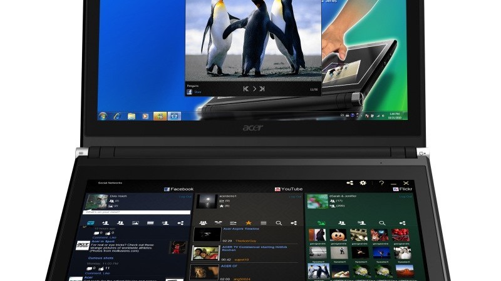Open Social Networks settings gear
This screenshot has height=281, width=501.
[363, 183]
